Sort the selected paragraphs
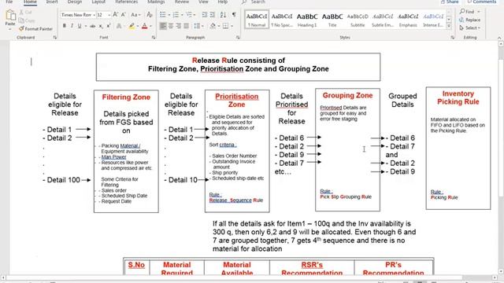 click(x=223, y=15)
